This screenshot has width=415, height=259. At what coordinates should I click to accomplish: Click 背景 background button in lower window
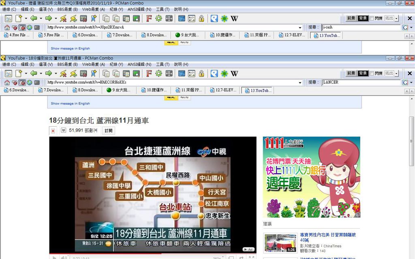pos(363,73)
